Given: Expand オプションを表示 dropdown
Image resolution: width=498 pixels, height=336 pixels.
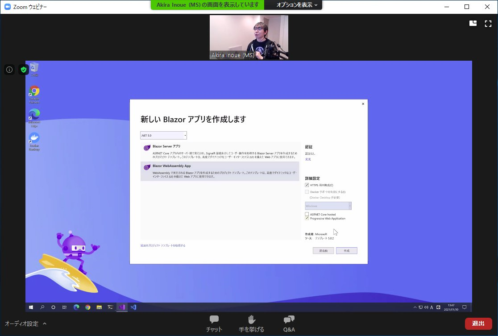Looking at the screenshot, I should 297,5.
